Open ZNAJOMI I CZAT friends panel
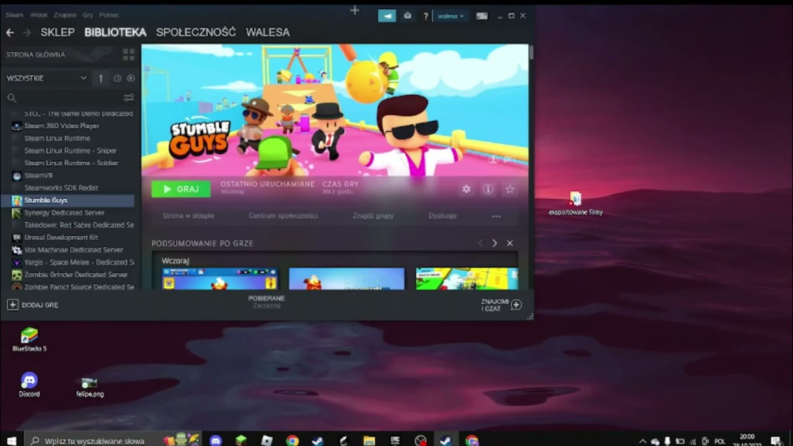Screen dimensions: 793x446 pyautogui.click(x=501, y=305)
